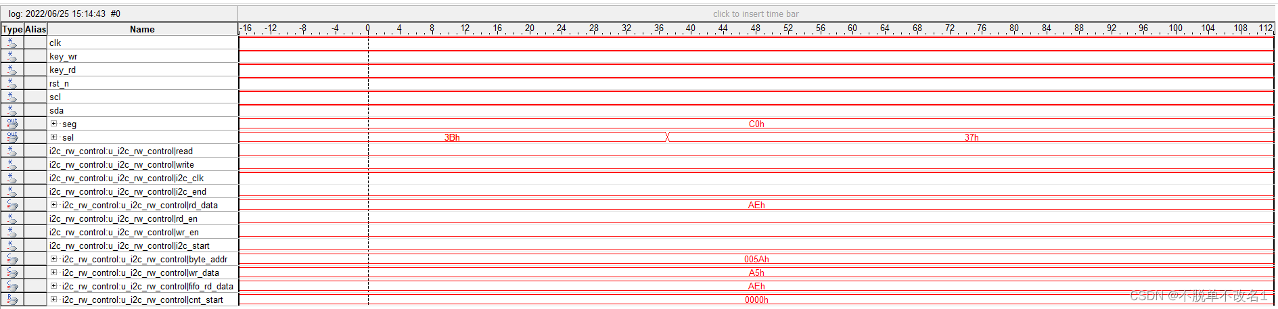Click the type icon for byte_addr bus
The image size is (1278, 309).
coord(12,259)
